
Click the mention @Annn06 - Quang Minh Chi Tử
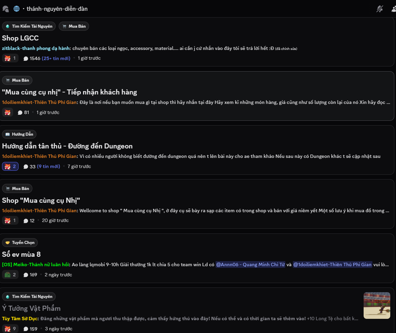coord(250,265)
